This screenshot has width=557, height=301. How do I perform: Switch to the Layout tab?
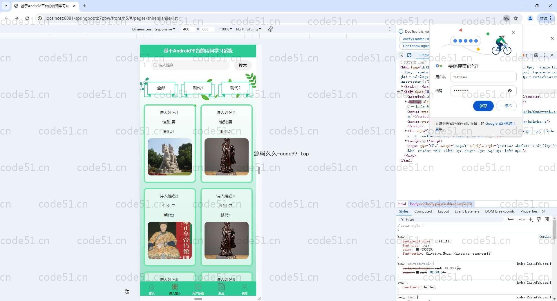(443, 211)
